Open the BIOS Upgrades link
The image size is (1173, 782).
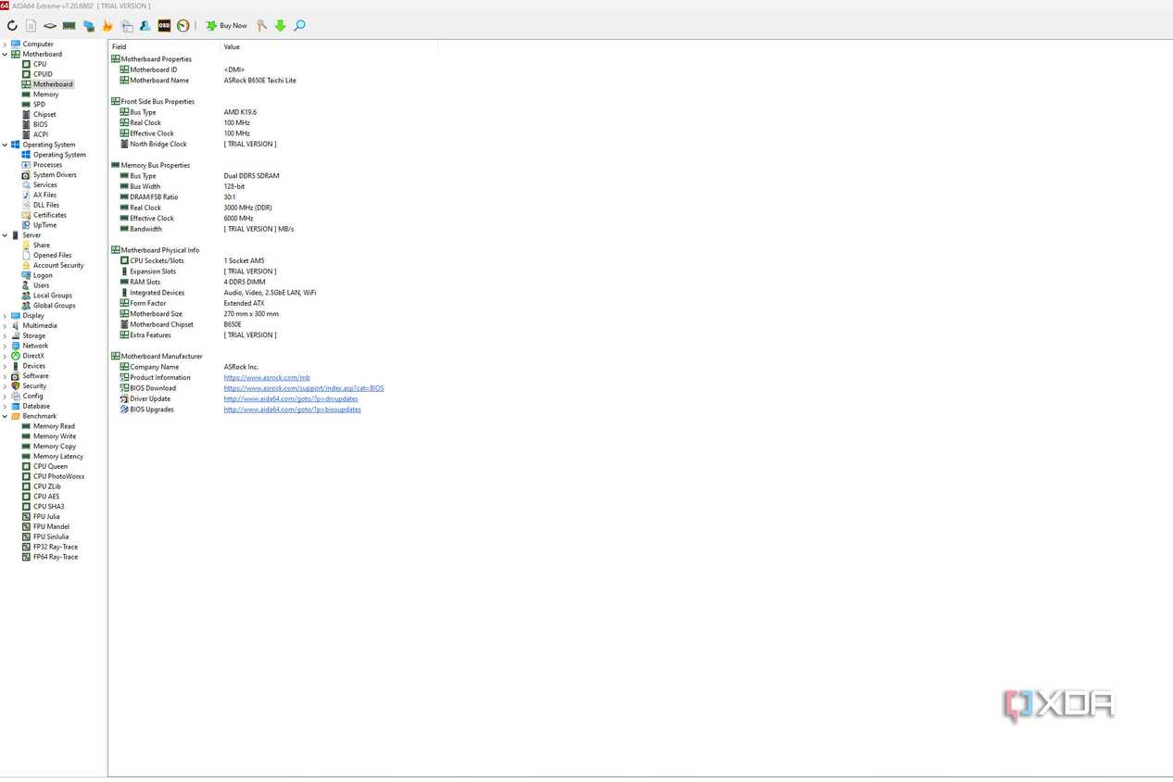[293, 410]
